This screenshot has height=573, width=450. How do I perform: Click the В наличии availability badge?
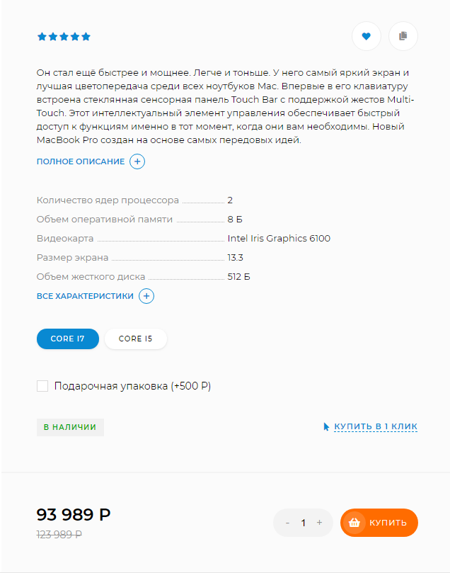click(70, 427)
